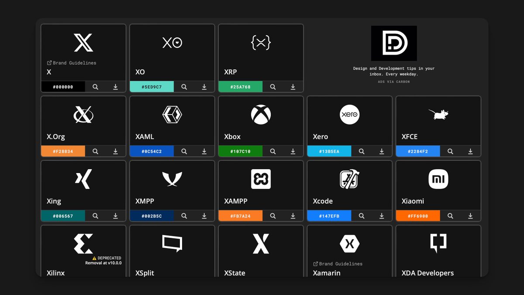Screen dimensions: 524x295
Task: Copy the #5ED9C7 color of XO
Action: click(x=152, y=87)
